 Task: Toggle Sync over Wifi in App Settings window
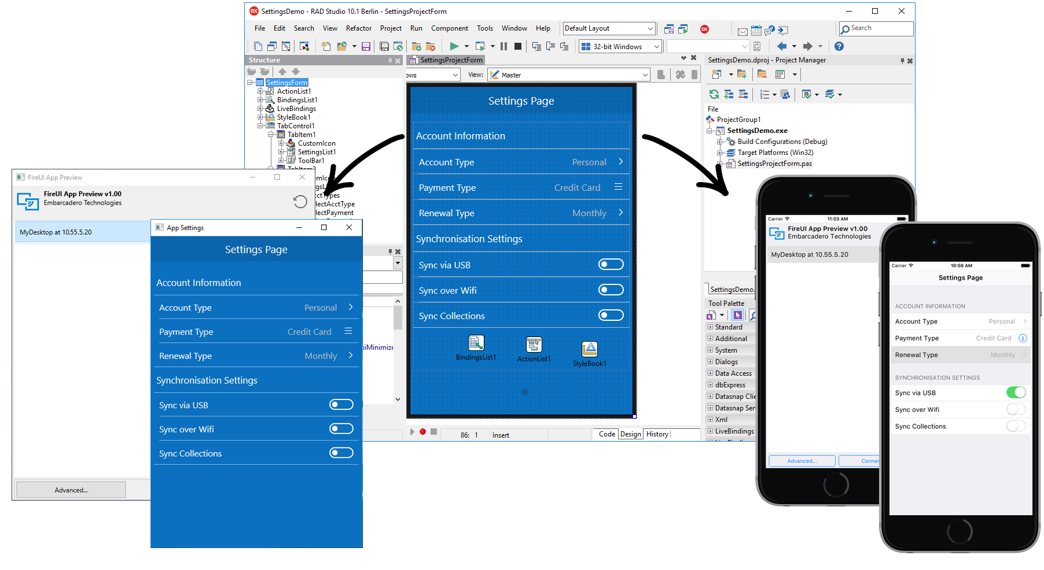[x=341, y=429]
